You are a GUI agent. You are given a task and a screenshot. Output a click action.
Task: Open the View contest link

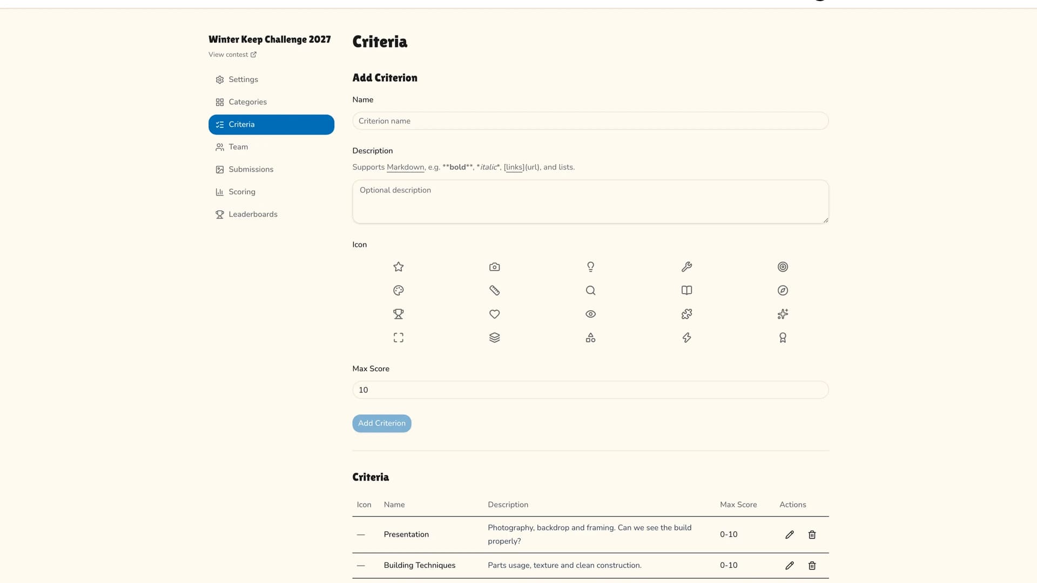pyautogui.click(x=232, y=55)
